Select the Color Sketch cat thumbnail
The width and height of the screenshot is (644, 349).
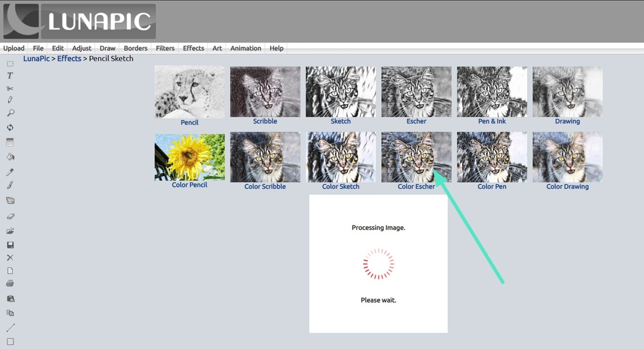pos(341,157)
